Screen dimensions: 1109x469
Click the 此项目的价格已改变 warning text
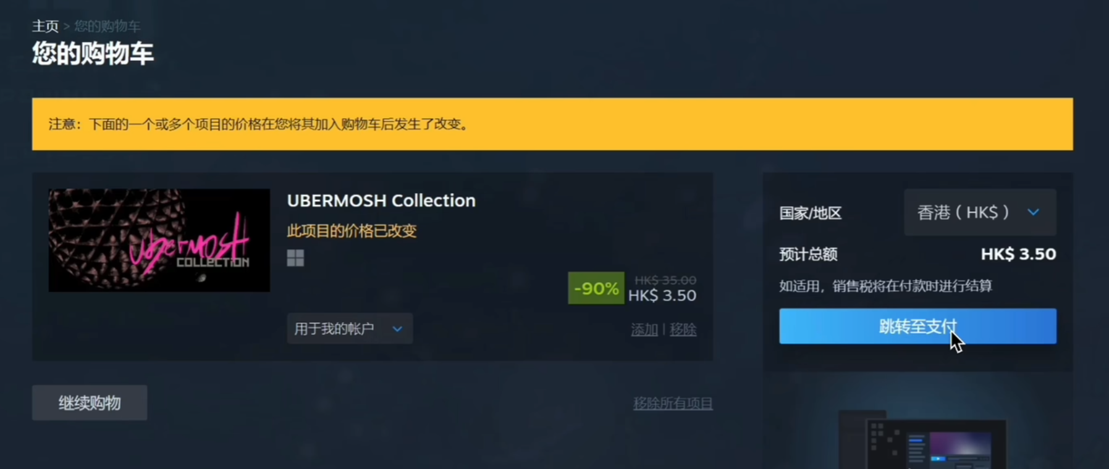(352, 231)
